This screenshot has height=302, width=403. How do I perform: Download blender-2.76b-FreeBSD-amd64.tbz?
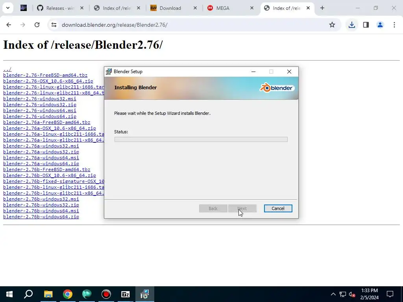click(x=47, y=169)
